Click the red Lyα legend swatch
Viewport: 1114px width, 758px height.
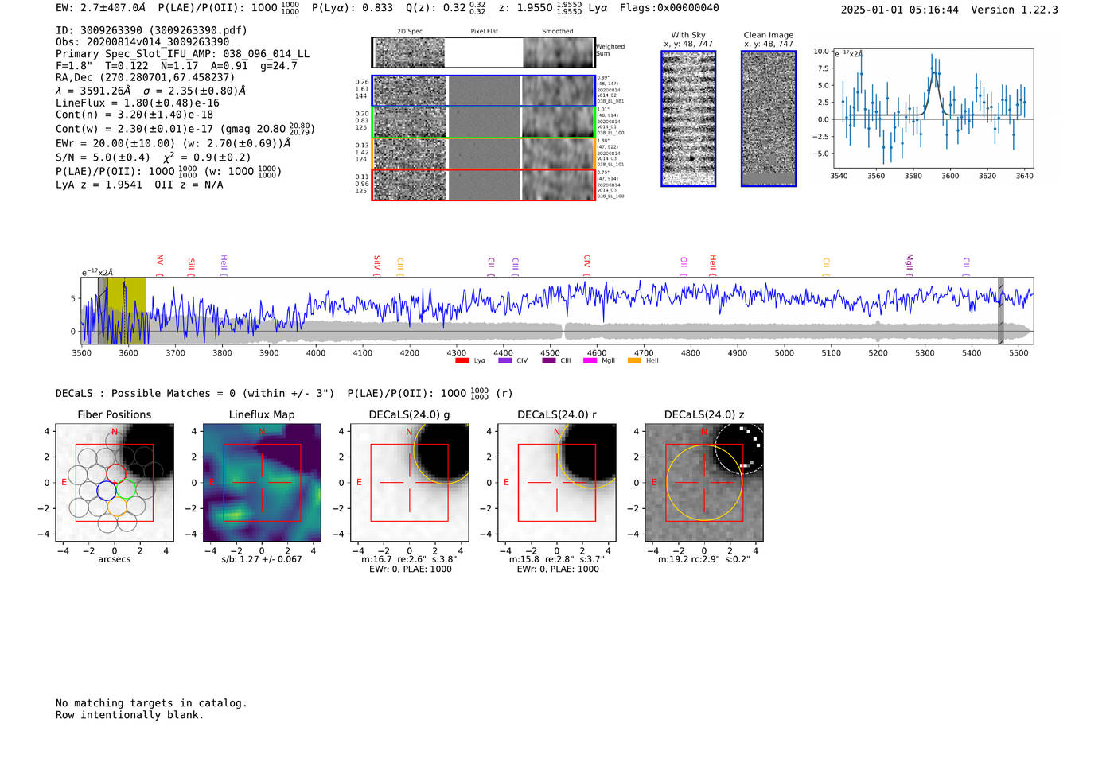coord(462,361)
